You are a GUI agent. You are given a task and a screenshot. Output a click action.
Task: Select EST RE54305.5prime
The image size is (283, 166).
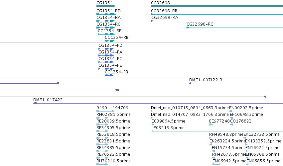tap(113, 128)
